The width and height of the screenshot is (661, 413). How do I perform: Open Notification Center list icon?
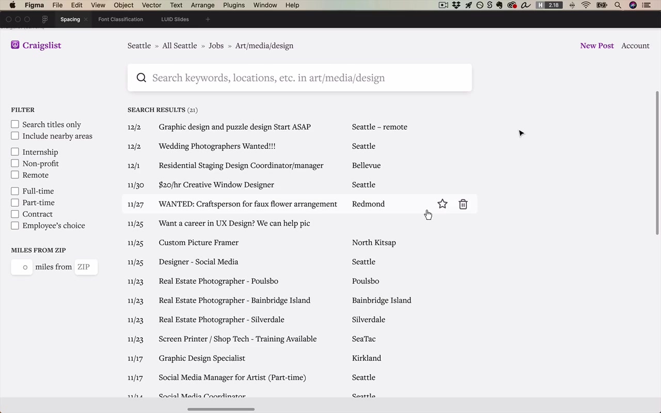(647, 5)
